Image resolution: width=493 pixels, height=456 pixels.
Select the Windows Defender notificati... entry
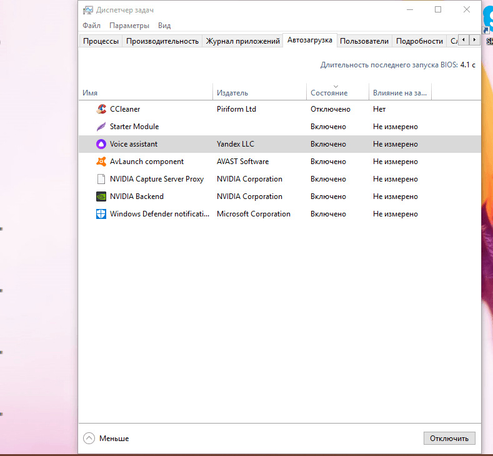pos(159,214)
